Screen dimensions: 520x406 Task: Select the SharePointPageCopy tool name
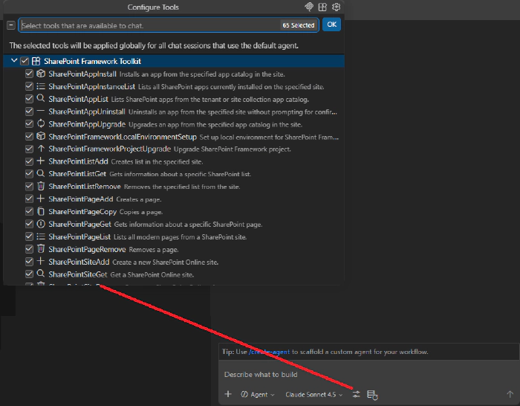82,212
